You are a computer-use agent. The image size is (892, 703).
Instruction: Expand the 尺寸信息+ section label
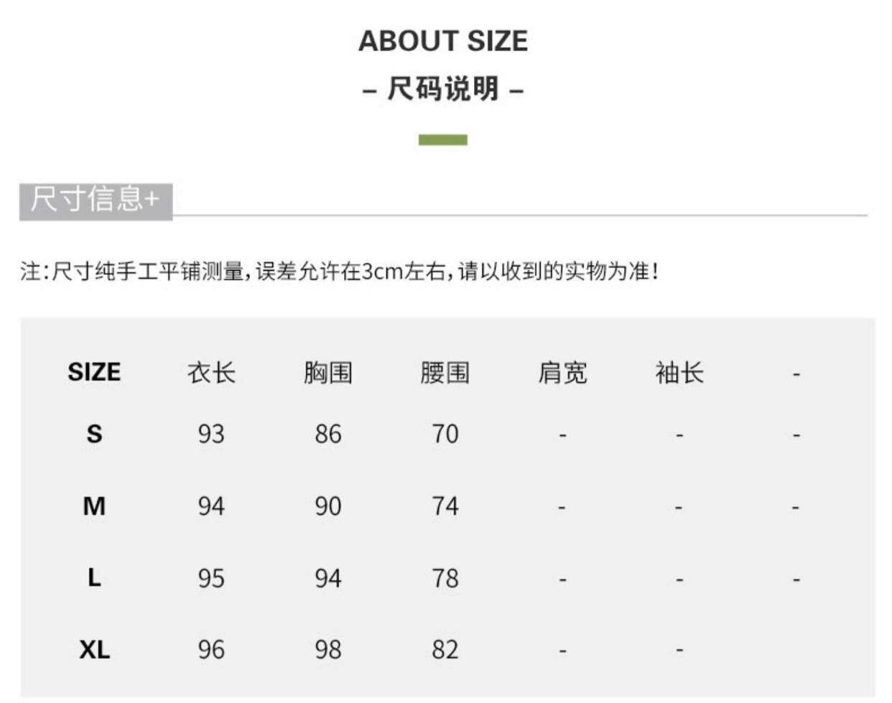point(96,200)
